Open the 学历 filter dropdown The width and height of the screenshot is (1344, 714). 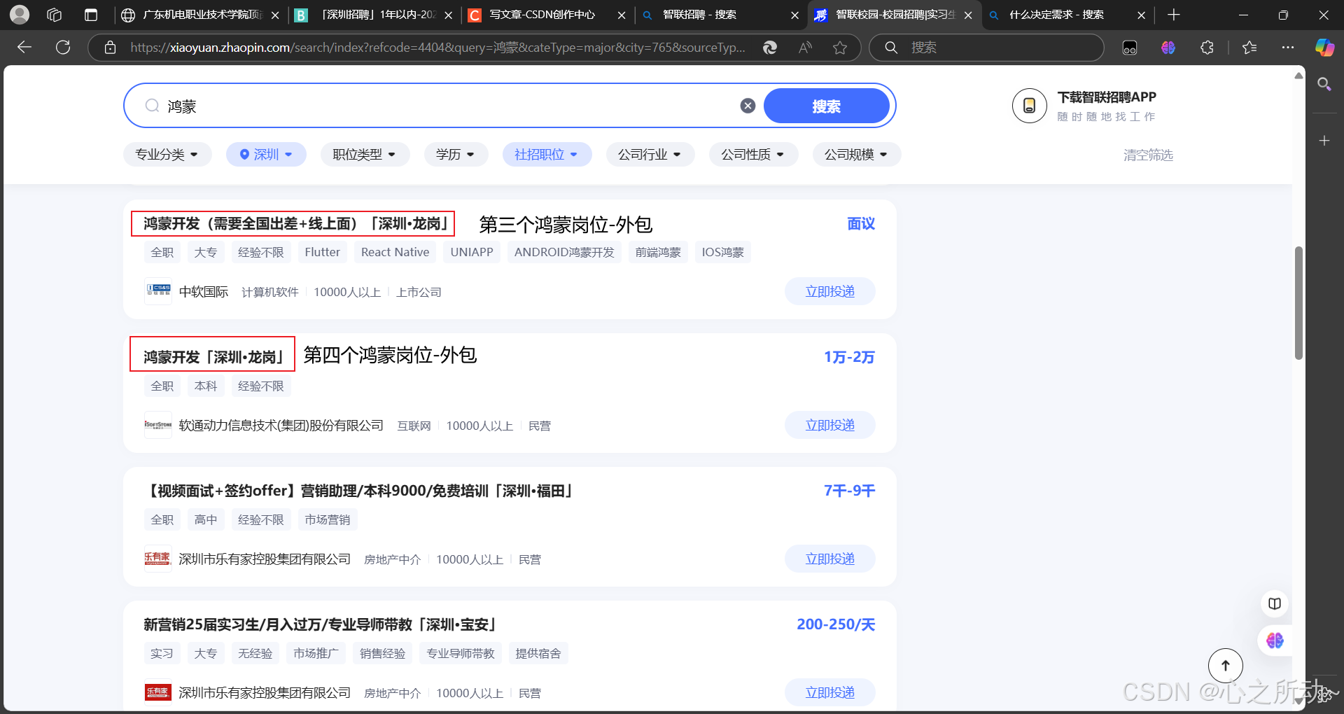point(456,155)
